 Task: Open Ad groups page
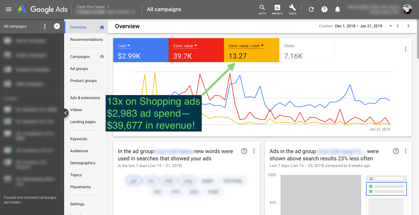pyautogui.click(x=79, y=68)
